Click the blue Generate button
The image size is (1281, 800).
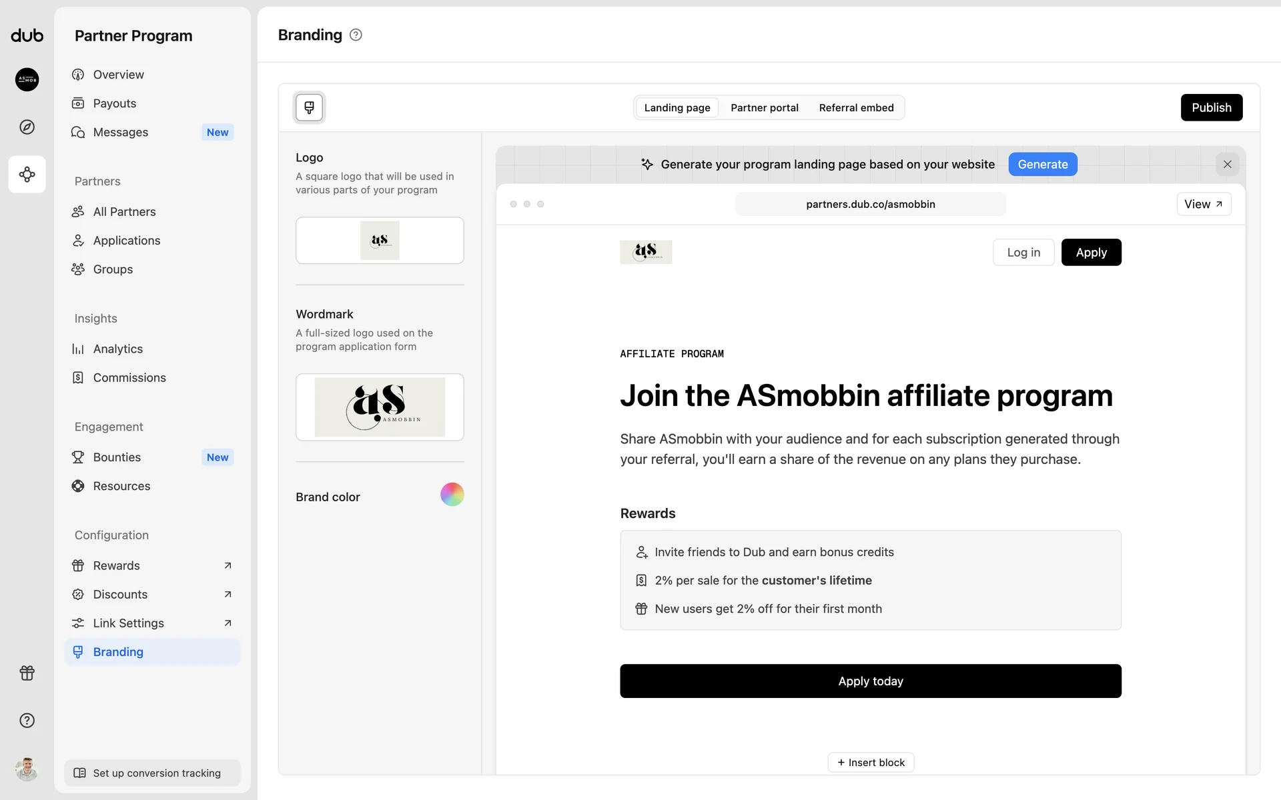pyautogui.click(x=1042, y=164)
